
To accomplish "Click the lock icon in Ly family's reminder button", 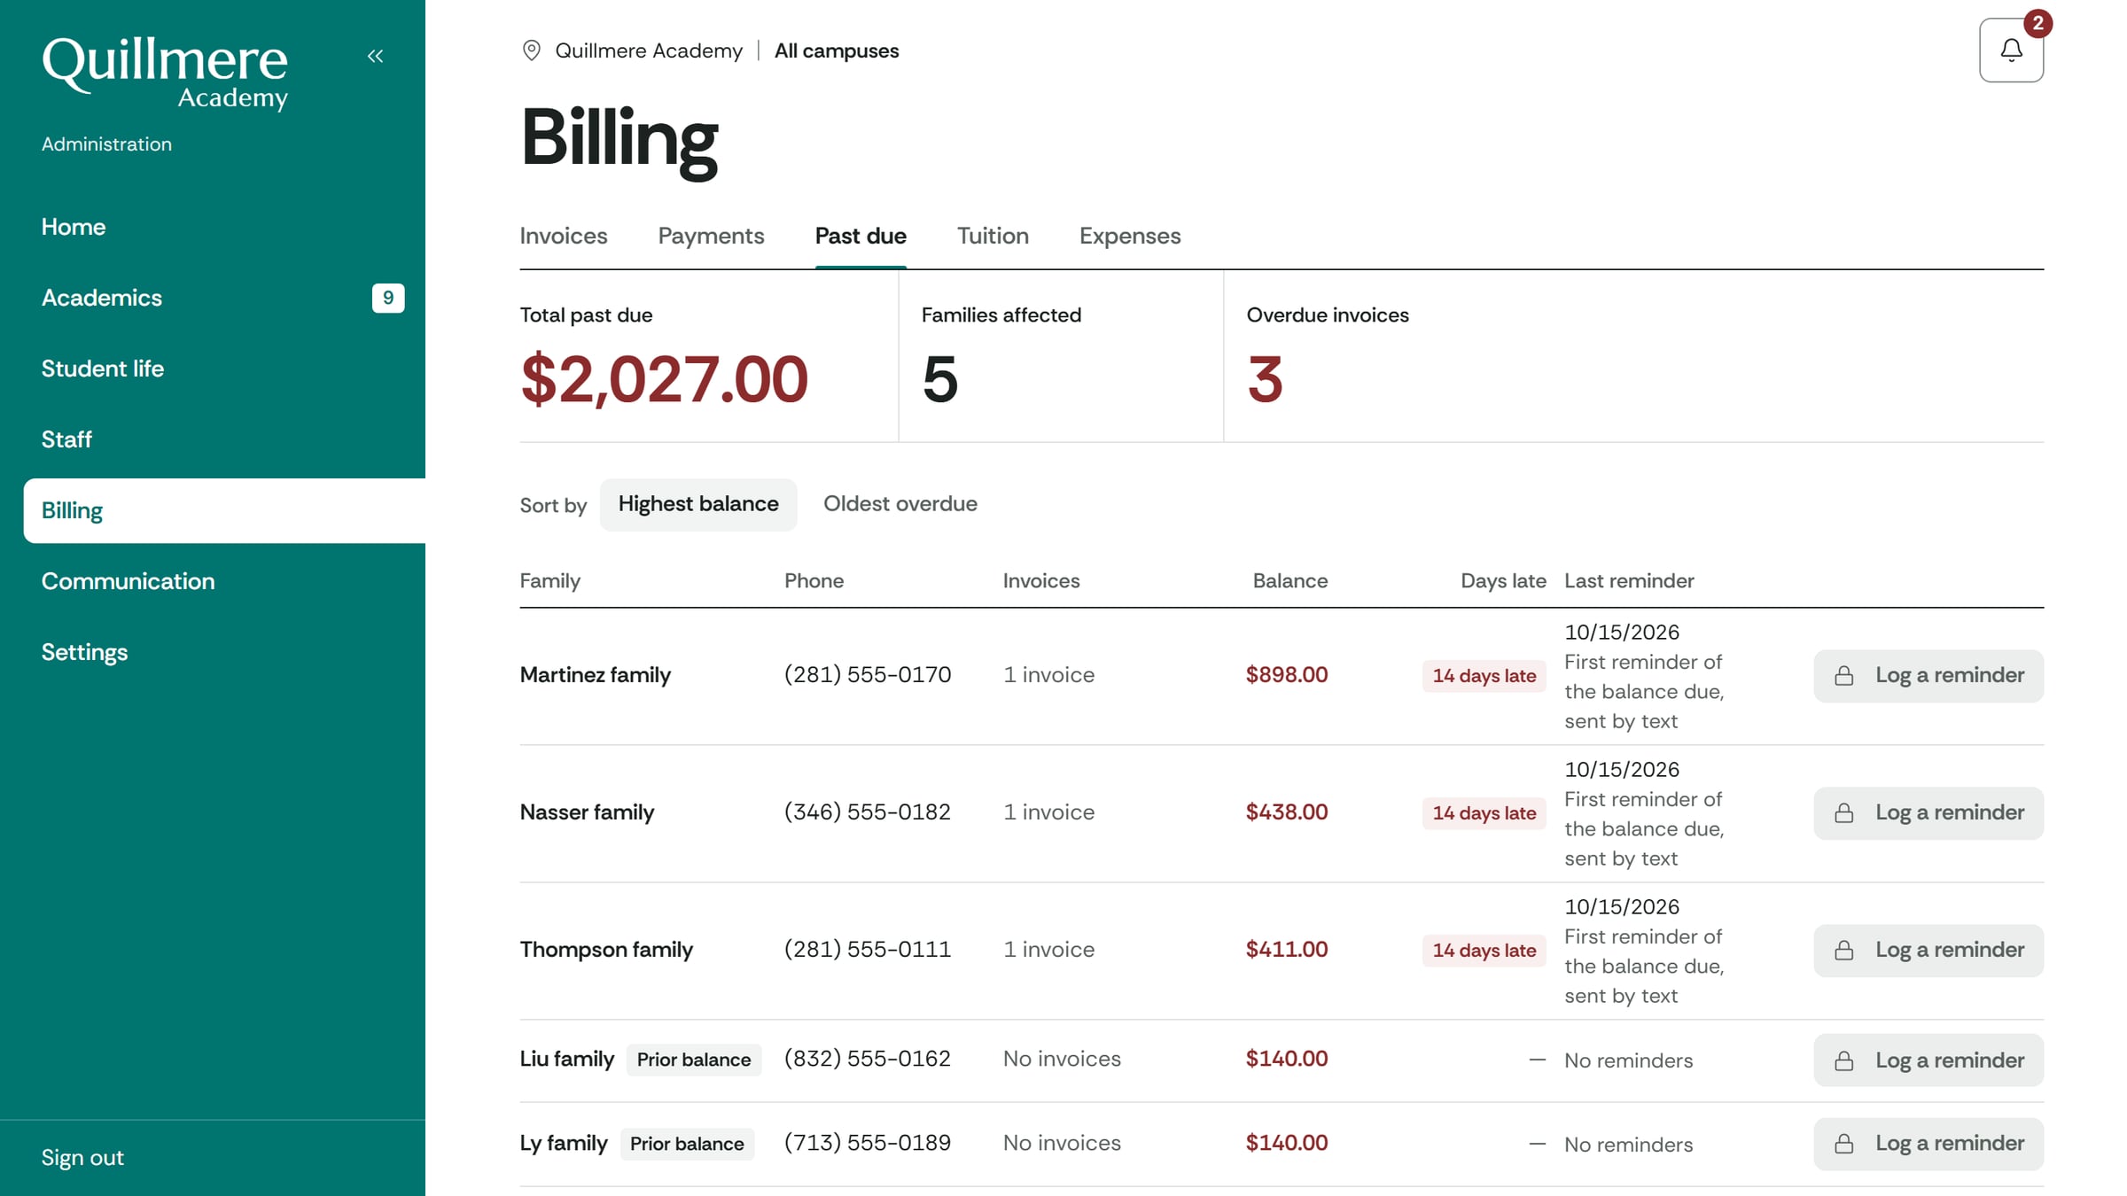I will [1843, 1144].
